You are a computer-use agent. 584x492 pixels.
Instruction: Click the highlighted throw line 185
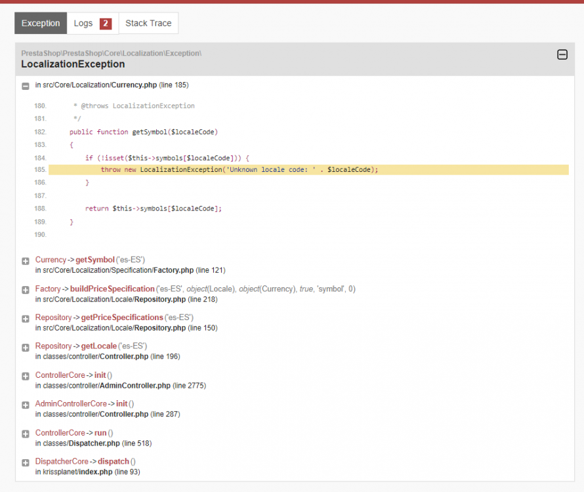coord(308,169)
